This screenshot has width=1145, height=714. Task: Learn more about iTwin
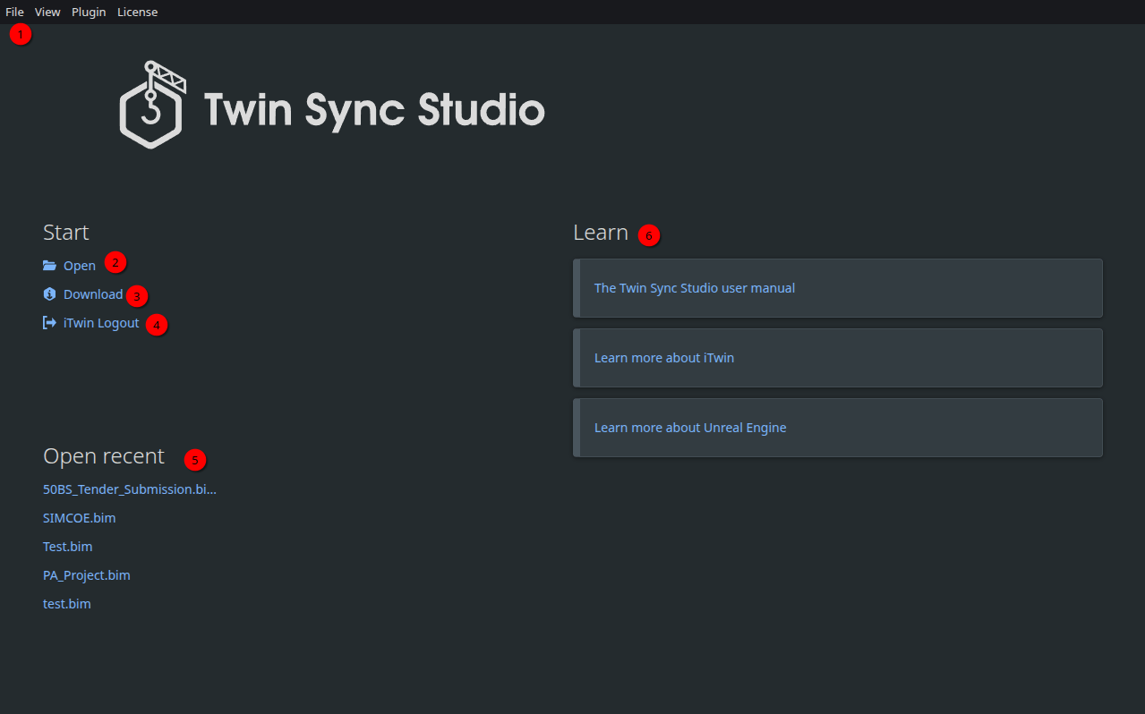tap(664, 357)
